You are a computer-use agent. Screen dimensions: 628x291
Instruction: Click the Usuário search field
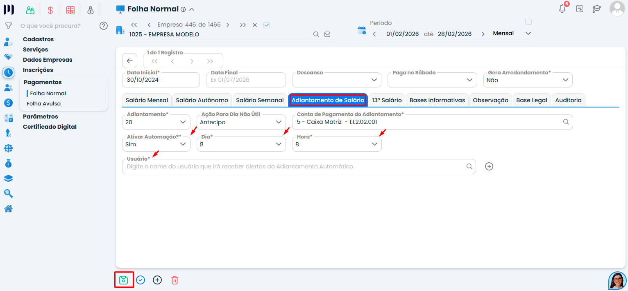point(299,166)
